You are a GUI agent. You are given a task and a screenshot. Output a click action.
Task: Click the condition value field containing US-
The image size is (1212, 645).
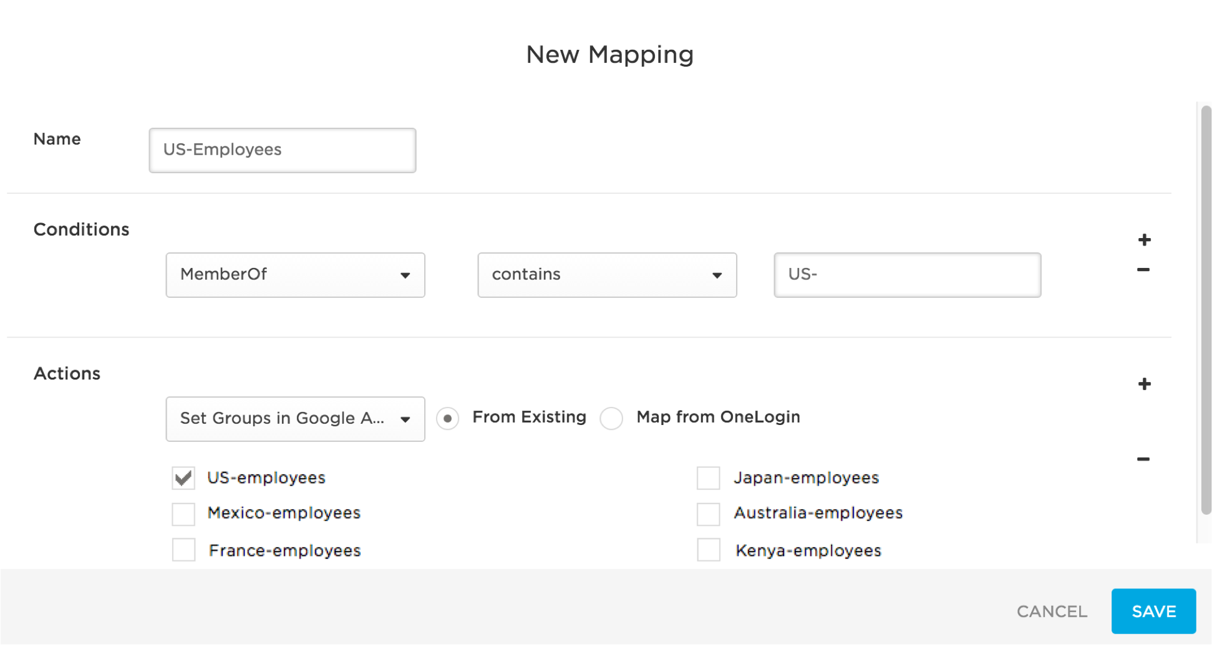coord(906,275)
